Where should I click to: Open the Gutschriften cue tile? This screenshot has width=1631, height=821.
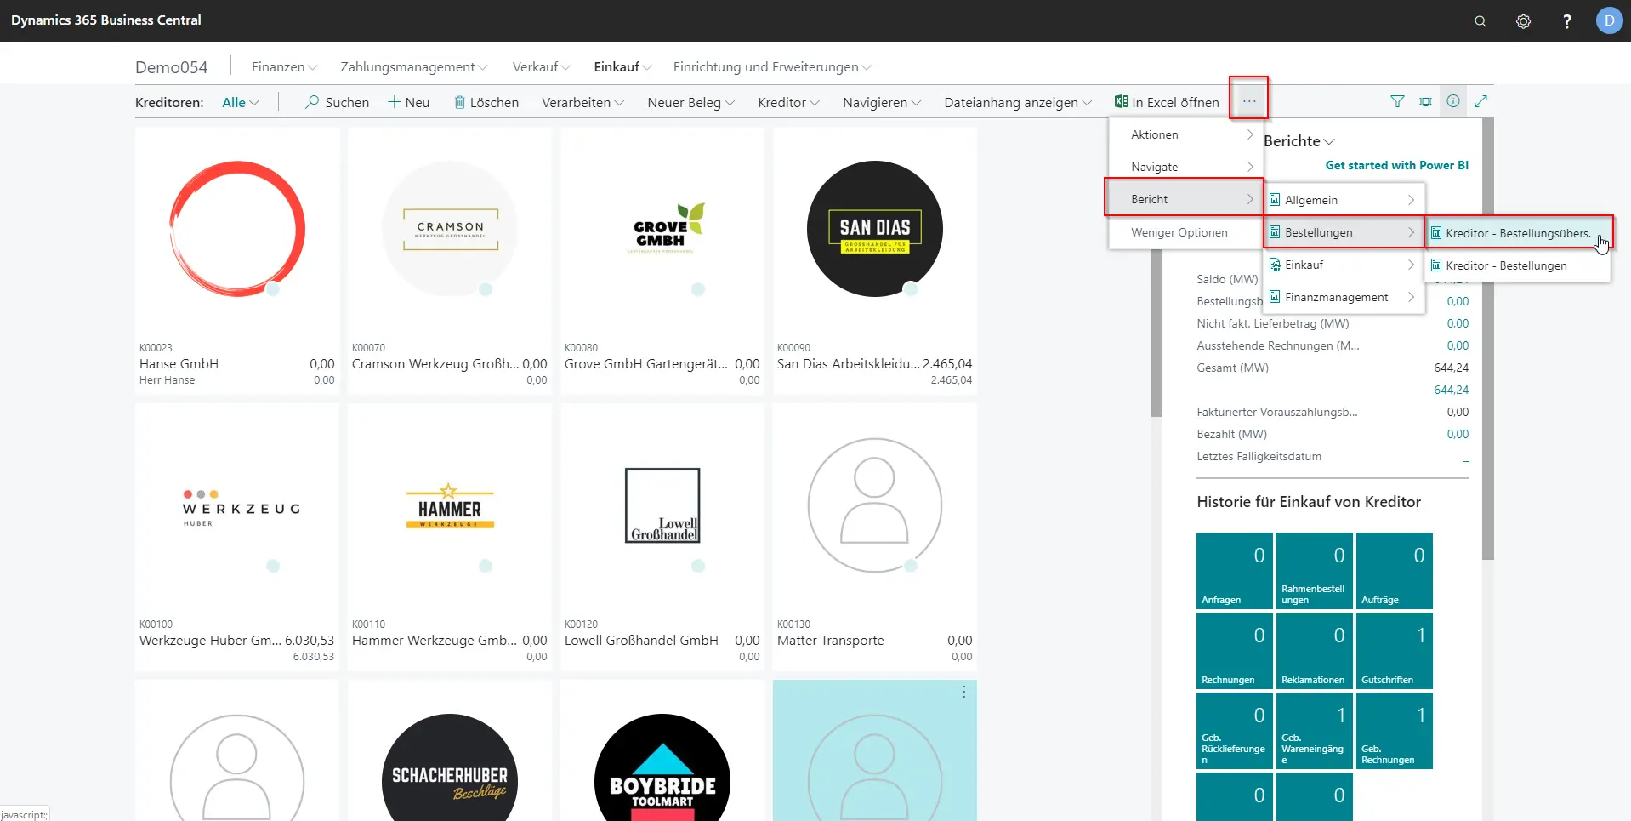pyautogui.click(x=1395, y=651)
